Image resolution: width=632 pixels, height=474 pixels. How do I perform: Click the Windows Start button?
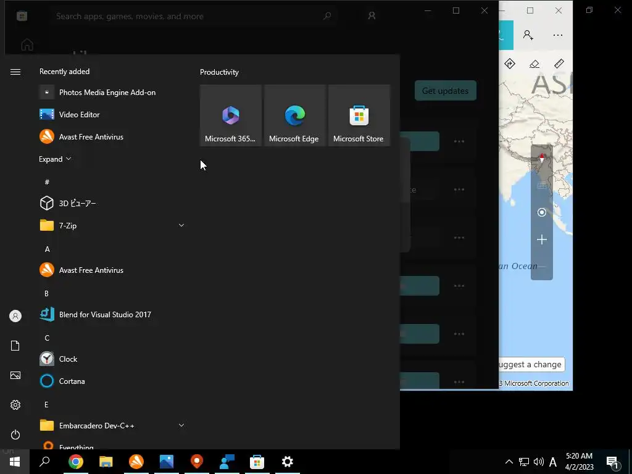(15, 462)
